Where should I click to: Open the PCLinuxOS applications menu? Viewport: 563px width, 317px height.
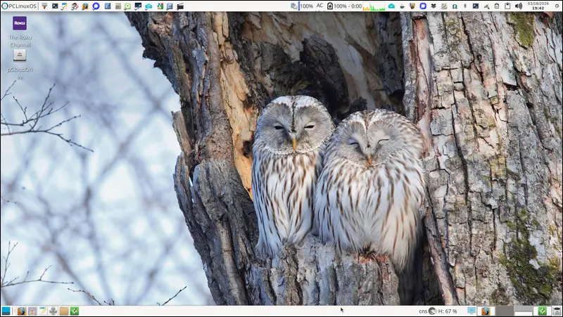[x=20, y=6]
